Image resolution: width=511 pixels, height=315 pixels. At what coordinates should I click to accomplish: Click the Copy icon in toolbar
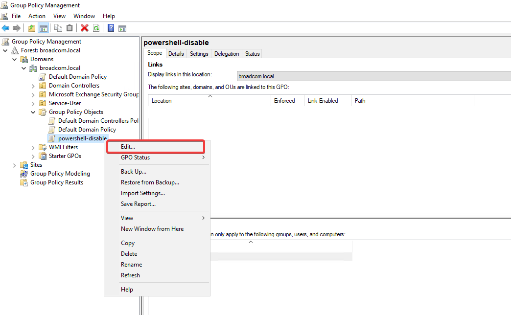coord(58,28)
